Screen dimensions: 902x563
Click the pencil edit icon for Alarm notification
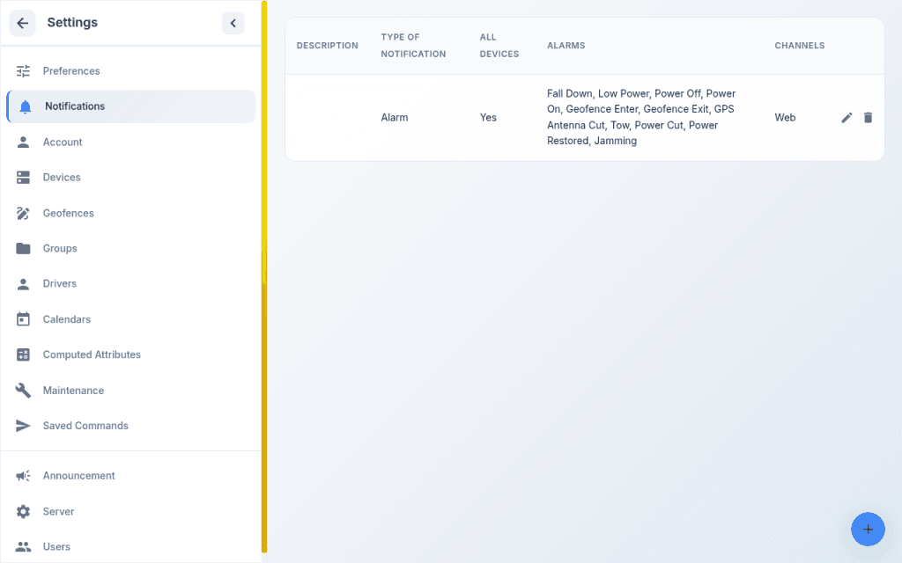coord(847,118)
